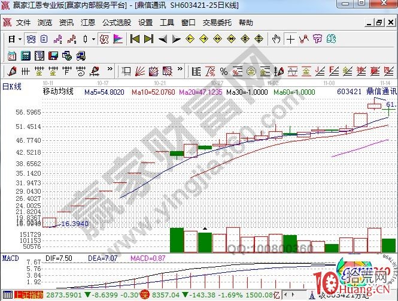The image size is (398, 301).
Task: Click the percent % toolbar icon
Action: coord(224,71)
